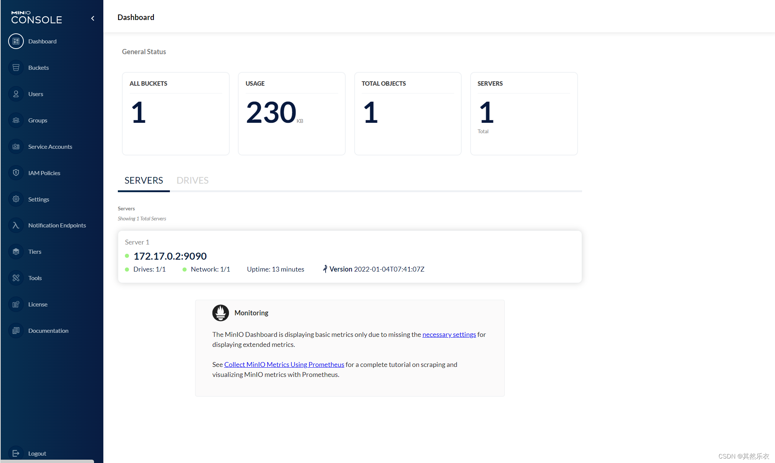The width and height of the screenshot is (775, 463).
Task: Click the Notification Endpoints lambda icon
Action: [16, 225]
